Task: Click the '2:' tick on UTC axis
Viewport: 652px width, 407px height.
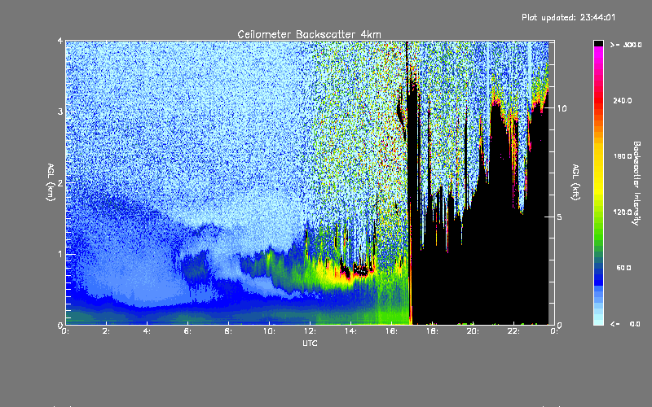Action: [x=106, y=331]
